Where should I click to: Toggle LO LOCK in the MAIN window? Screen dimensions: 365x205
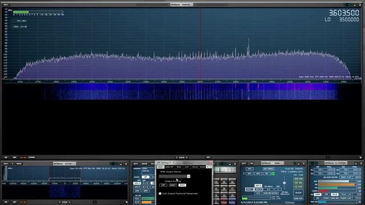point(298,187)
